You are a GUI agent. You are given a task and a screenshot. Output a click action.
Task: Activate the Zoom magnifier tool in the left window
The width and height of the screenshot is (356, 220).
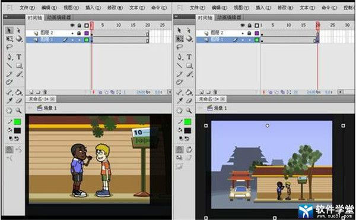[x=18, y=111]
